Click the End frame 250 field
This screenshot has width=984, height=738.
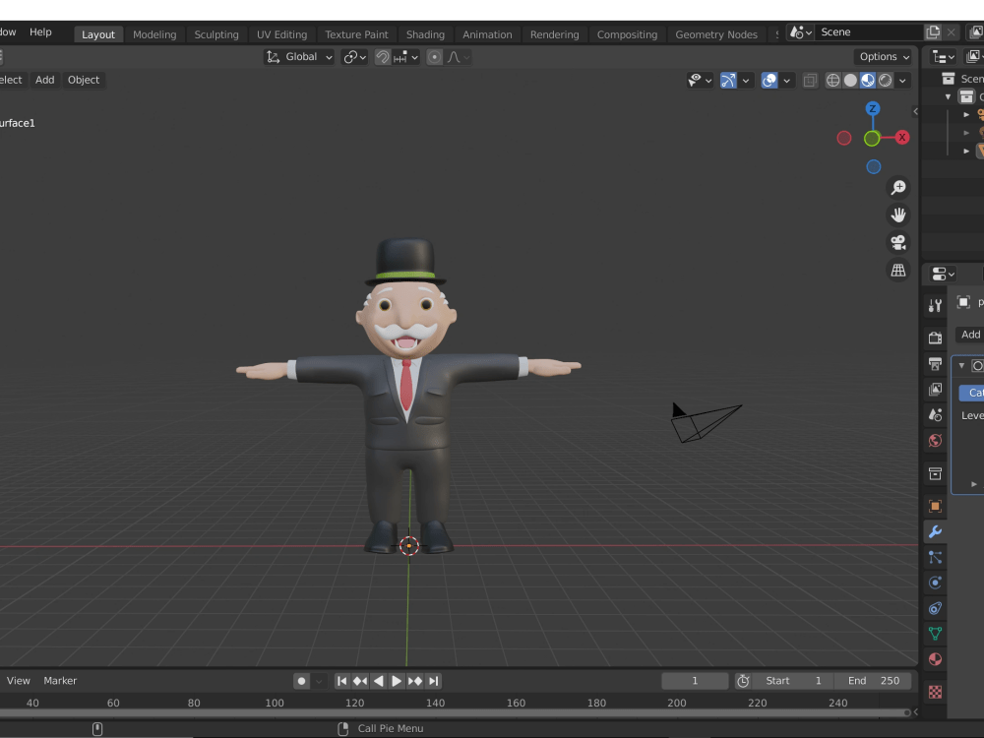874,681
